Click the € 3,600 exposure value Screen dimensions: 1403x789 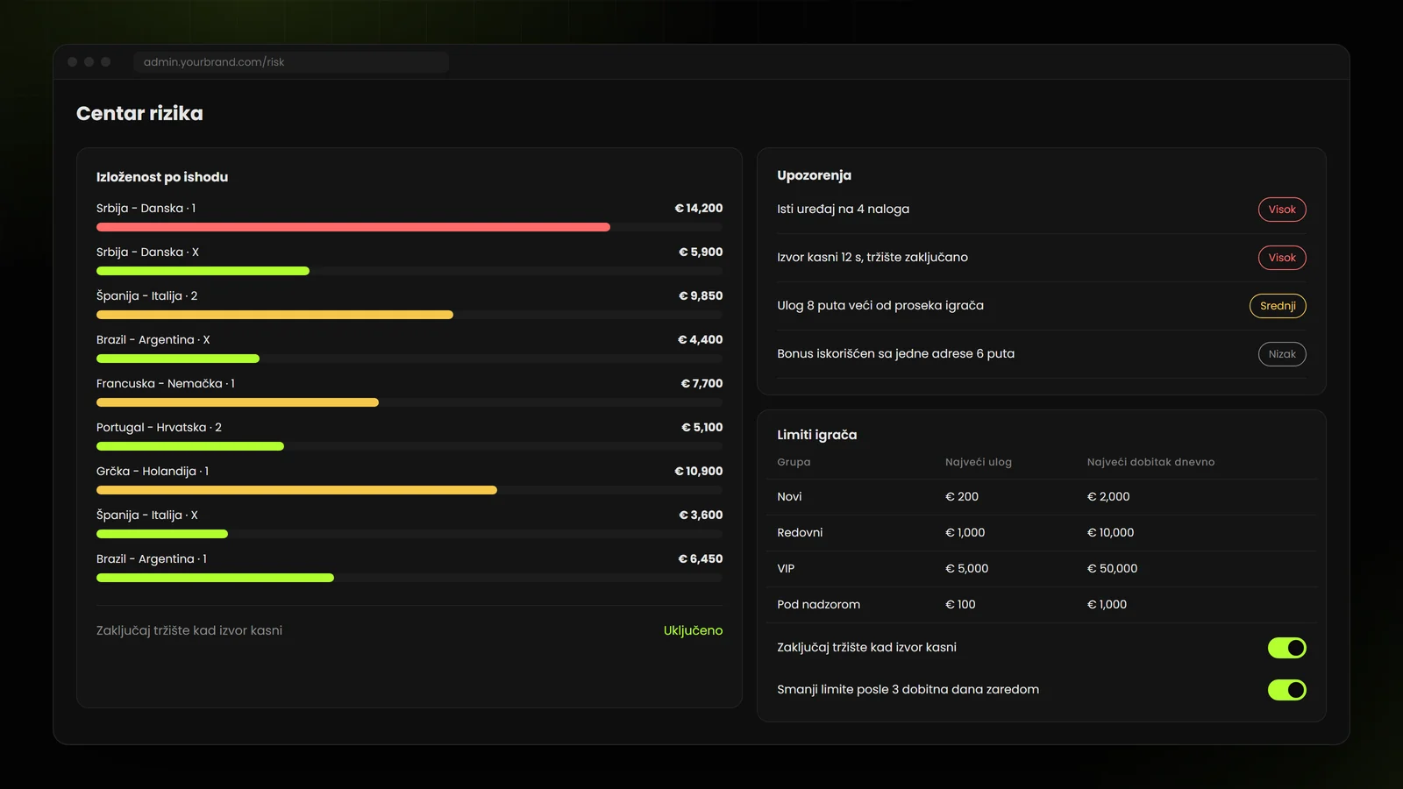point(701,515)
